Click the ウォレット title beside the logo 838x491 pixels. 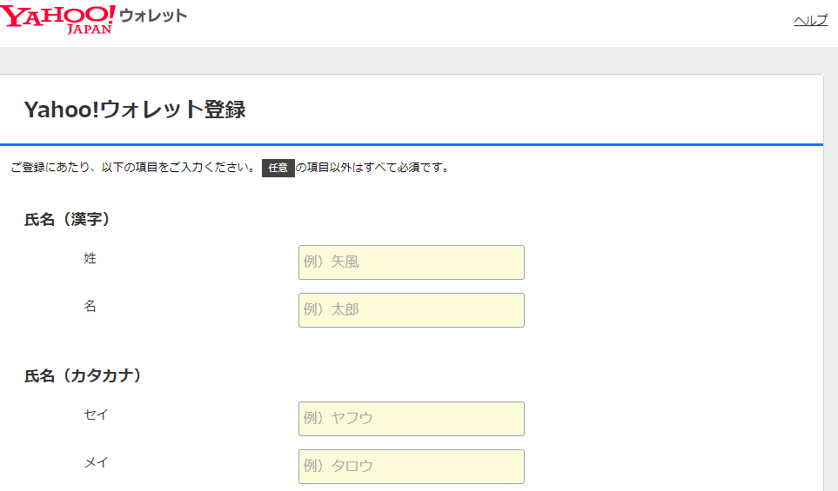pyautogui.click(x=153, y=16)
